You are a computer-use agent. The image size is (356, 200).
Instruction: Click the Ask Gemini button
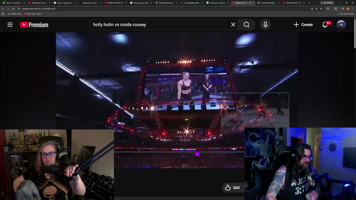coord(327,3)
